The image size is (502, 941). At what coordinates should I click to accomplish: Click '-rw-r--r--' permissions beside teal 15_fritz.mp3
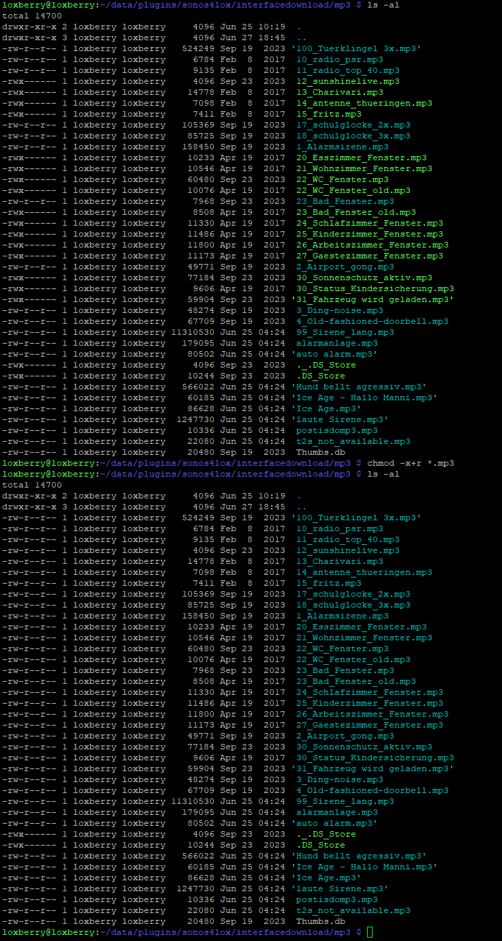pos(29,583)
